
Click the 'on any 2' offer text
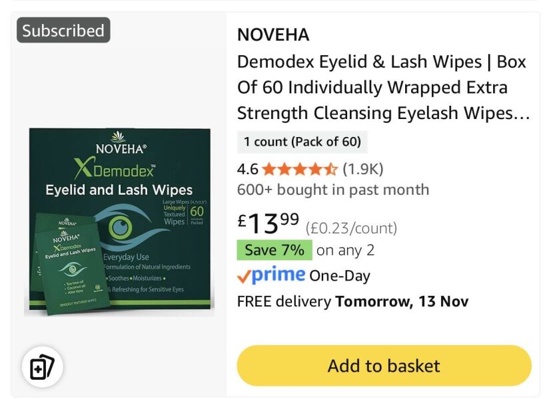coord(345,250)
